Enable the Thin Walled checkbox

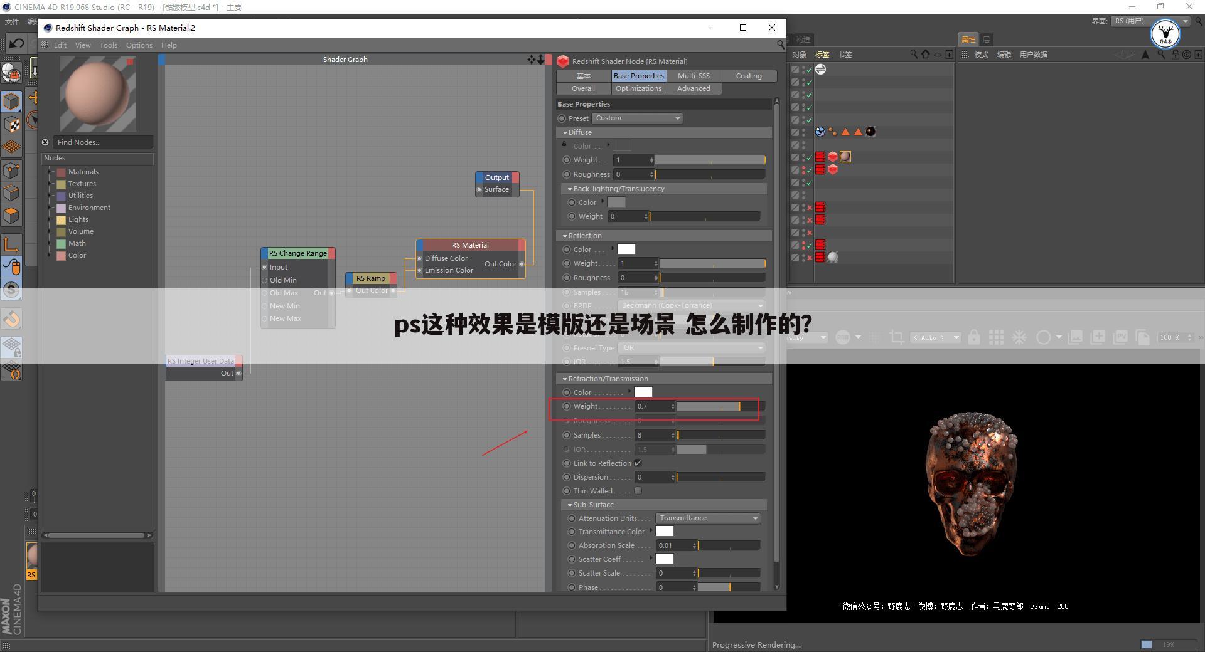click(x=638, y=491)
